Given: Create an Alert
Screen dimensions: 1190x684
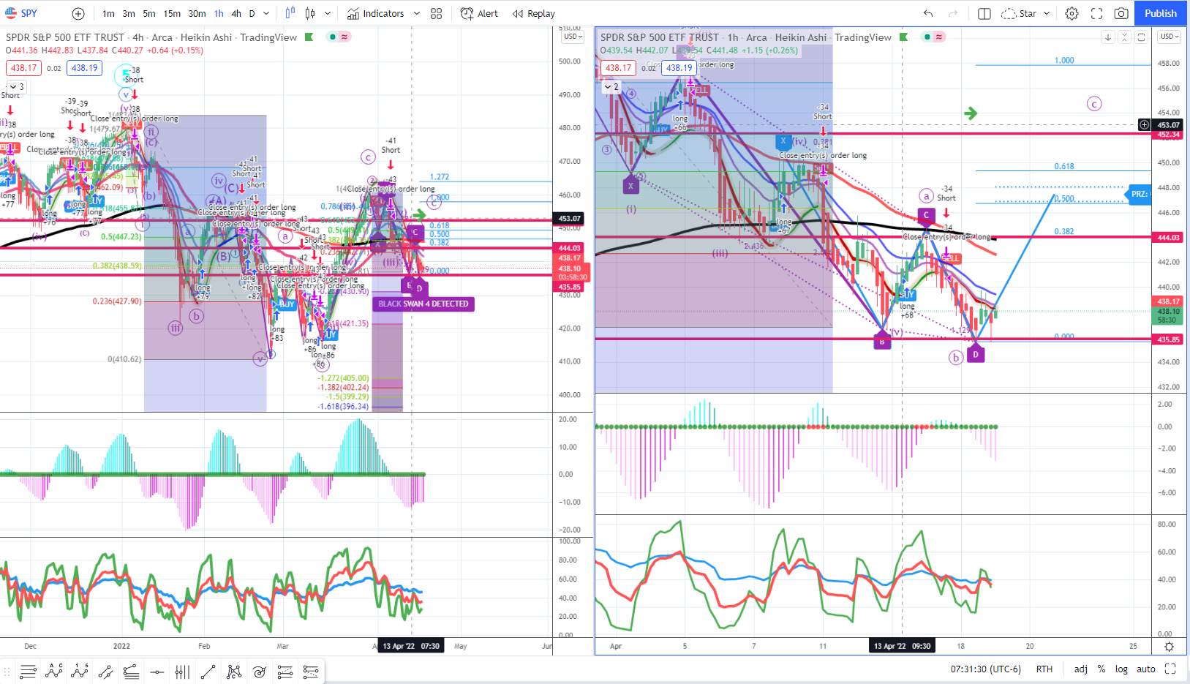Looking at the screenshot, I should pyautogui.click(x=479, y=13).
